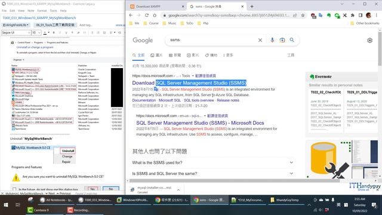
Task: Click the Documentation sublink
Action: (144, 100)
